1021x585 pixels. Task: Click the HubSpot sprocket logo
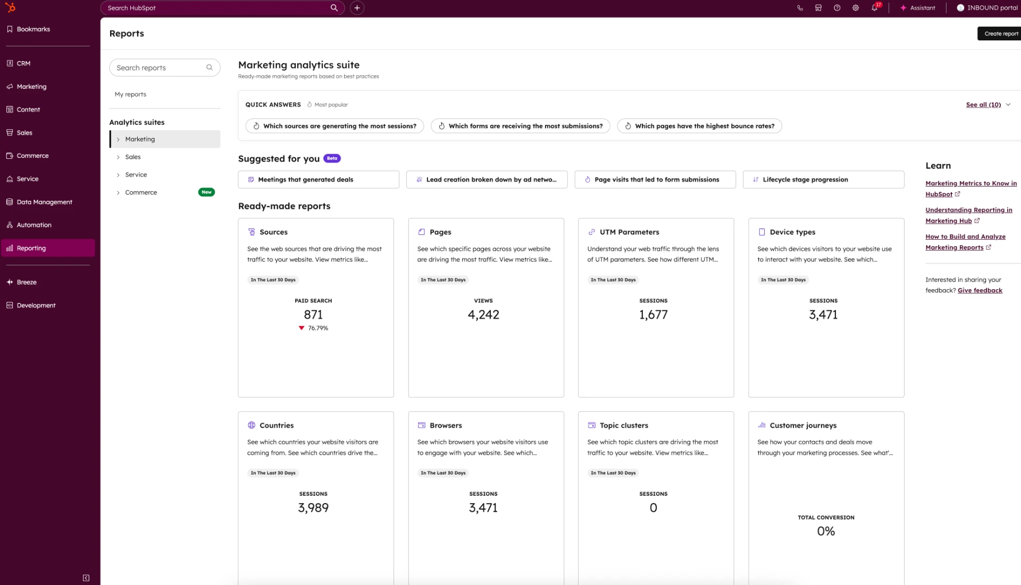pos(10,7)
